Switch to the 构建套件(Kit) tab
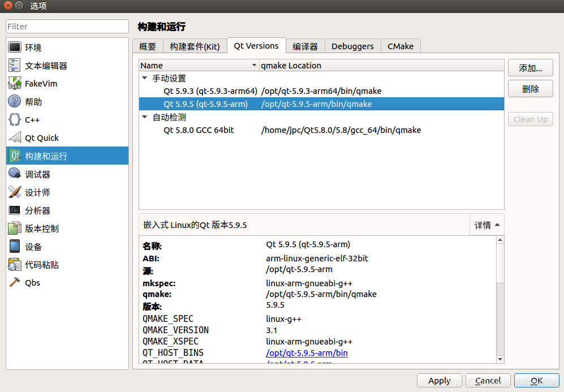Screen dimensions: 564x392 tap(195, 46)
